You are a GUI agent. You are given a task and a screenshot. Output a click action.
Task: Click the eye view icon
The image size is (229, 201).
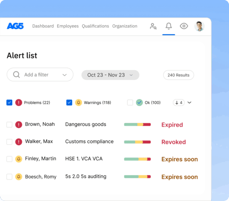click(x=184, y=26)
